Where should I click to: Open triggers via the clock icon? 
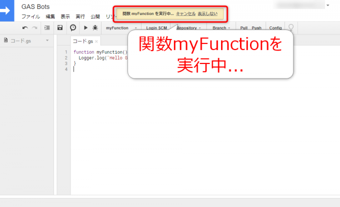pos(73,28)
